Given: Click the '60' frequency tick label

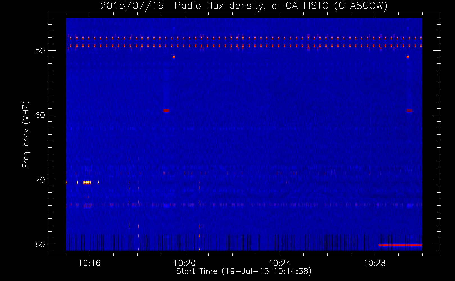Looking at the screenshot, I should point(40,115).
